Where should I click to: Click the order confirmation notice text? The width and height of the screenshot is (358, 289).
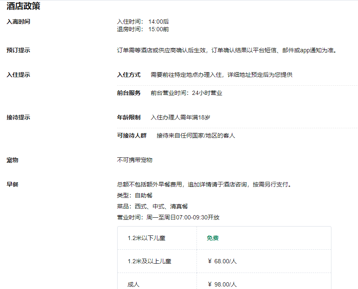tap(227, 50)
